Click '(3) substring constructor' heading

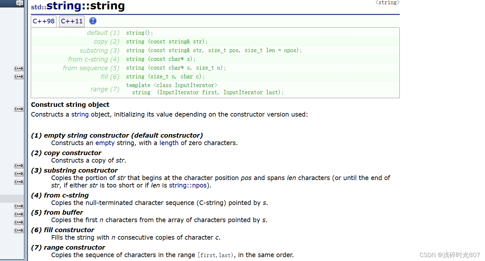74,170
